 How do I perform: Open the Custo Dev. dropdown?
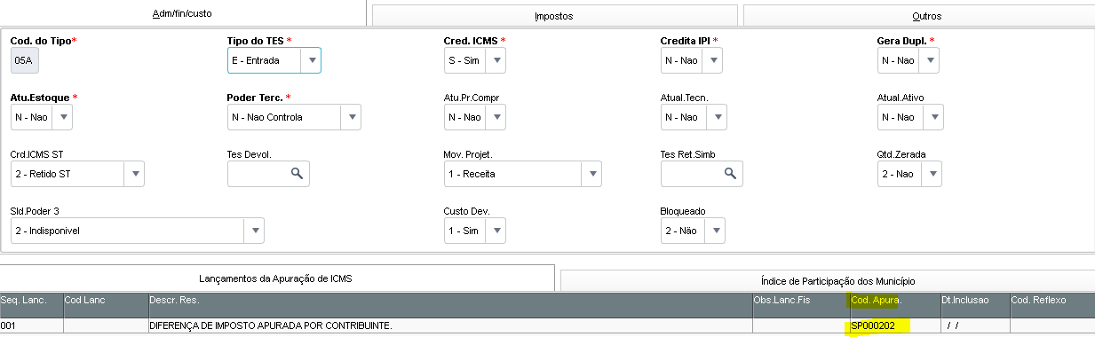[x=496, y=231]
